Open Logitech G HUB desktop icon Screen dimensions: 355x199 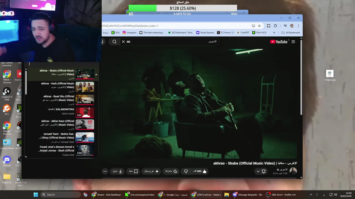coord(7,94)
